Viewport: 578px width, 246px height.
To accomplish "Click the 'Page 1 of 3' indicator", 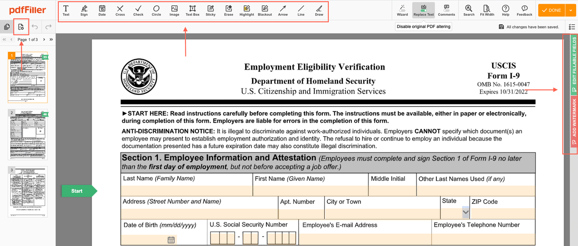I will click(x=28, y=40).
